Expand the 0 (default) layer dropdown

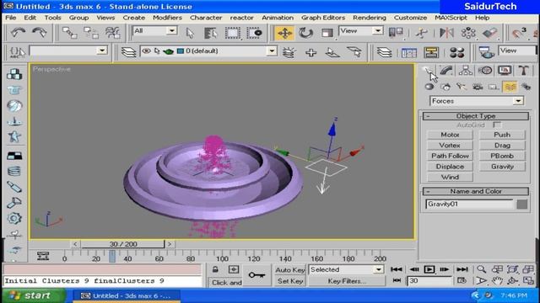[272, 51]
